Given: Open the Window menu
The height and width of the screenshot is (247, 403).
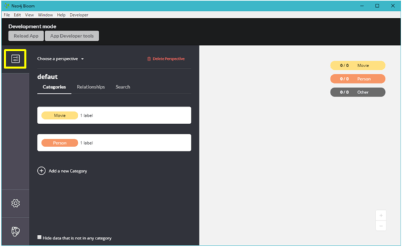Looking at the screenshot, I should pyautogui.click(x=45, y=15).
